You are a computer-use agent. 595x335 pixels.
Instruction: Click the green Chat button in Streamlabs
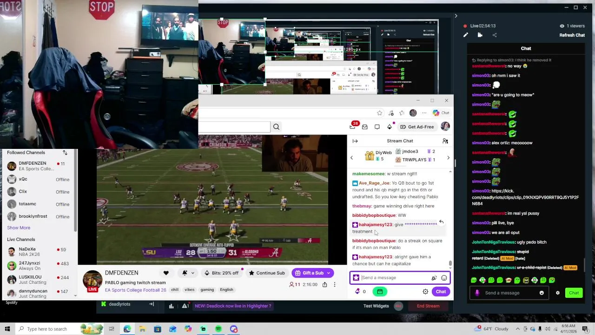click(574, 293)
